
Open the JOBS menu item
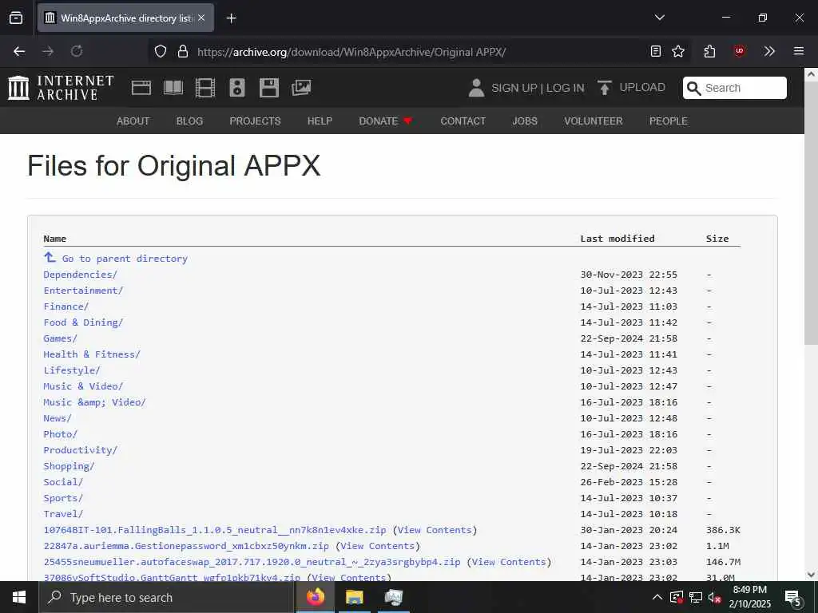[x=525, y=121]
